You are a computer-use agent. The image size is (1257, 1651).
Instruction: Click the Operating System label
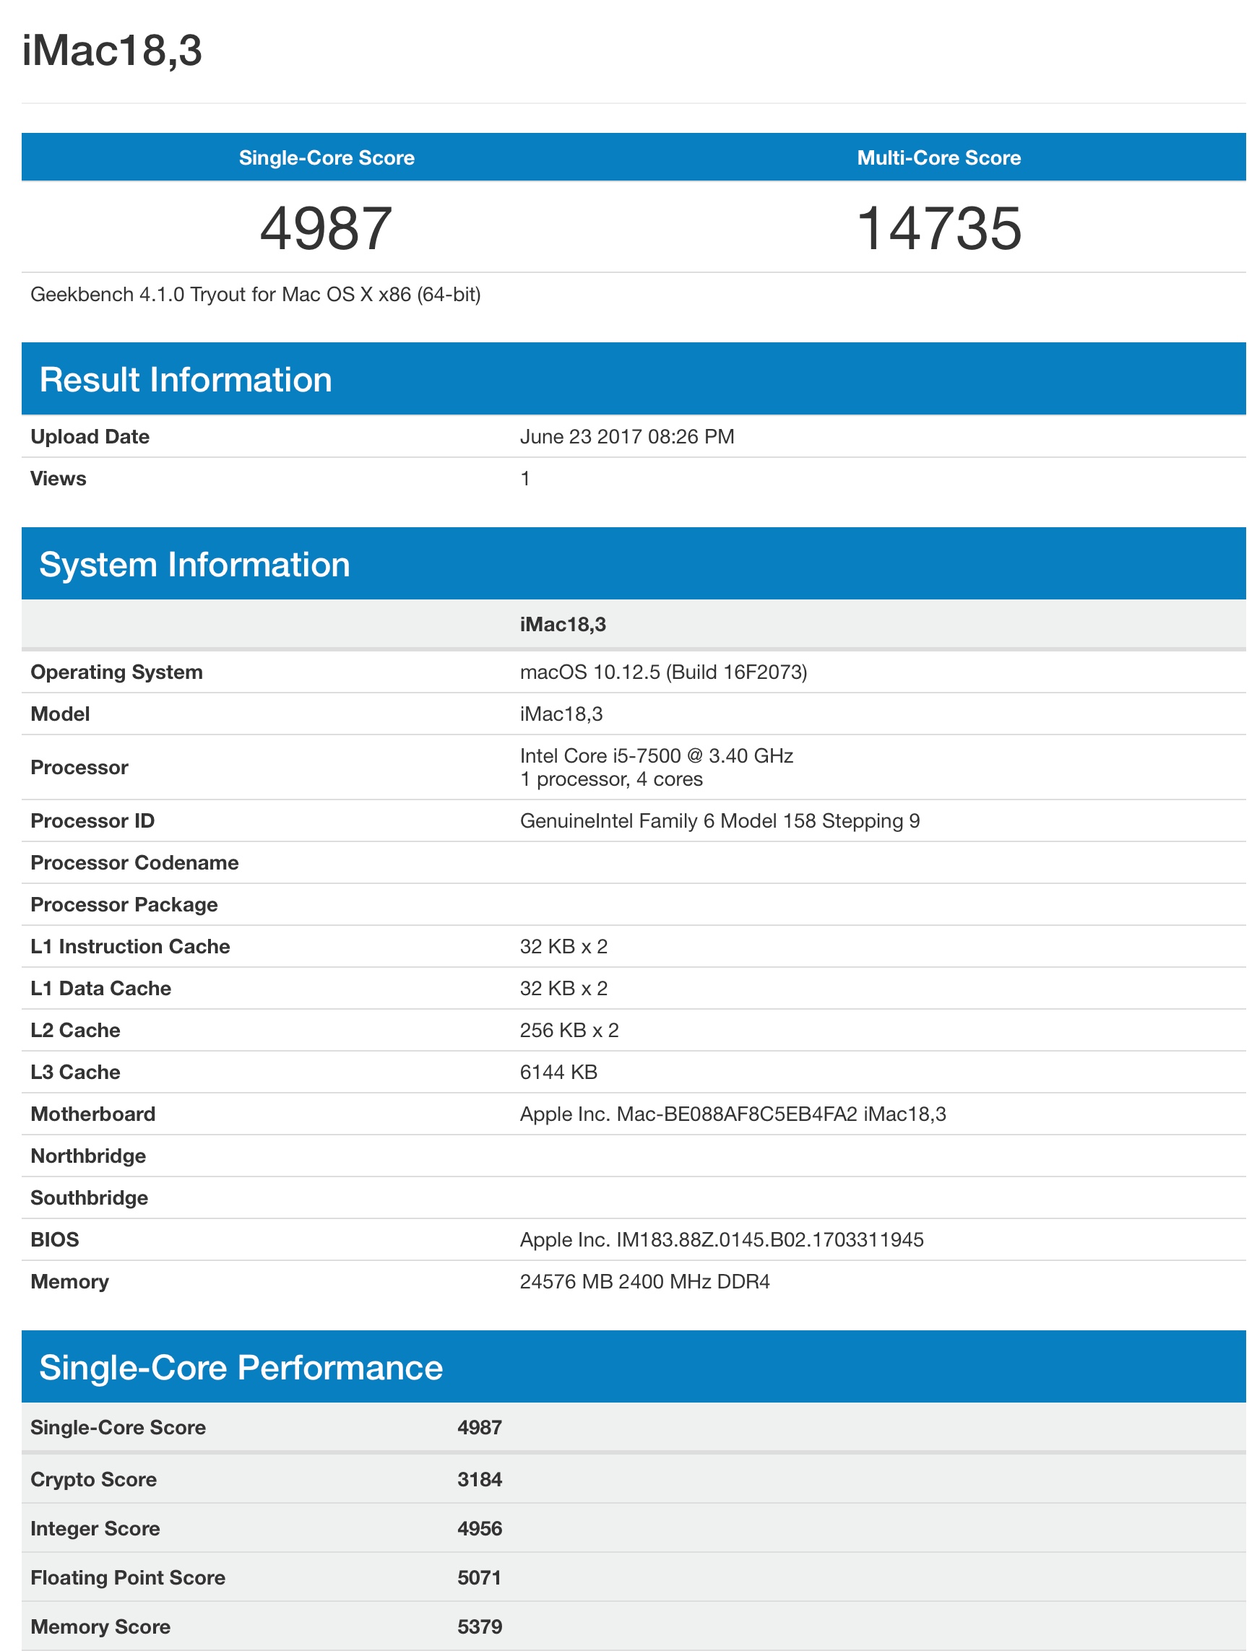(x=117, y=672)
